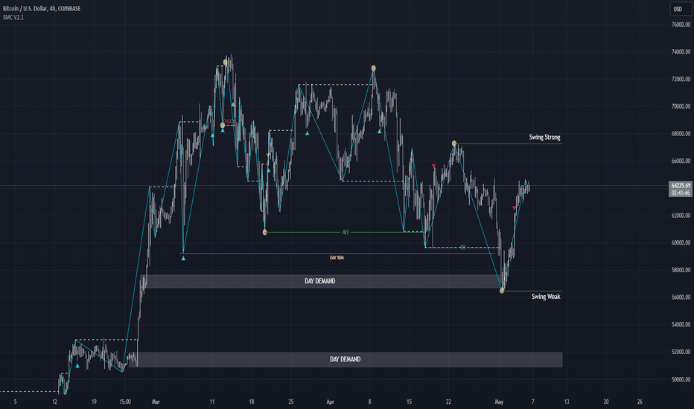Image resolution: width=694 pixels, height=409 pixels.
Task: Click the 66000.00 price axis label
Action: 681,161
